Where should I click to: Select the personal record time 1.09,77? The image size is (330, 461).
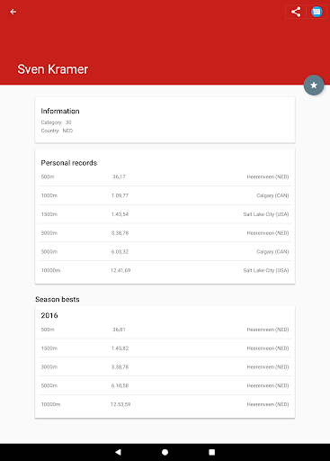coord(120,195)
